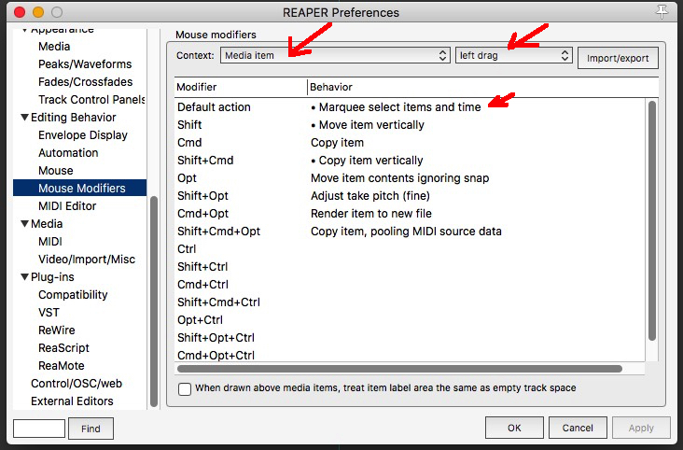Enable treat item label area checkbox

[x=185, y=389]
